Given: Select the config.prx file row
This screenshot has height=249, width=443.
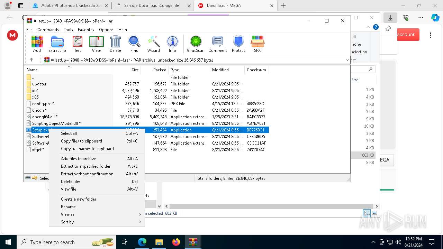Looking at the screenshot, I should 147,104.
